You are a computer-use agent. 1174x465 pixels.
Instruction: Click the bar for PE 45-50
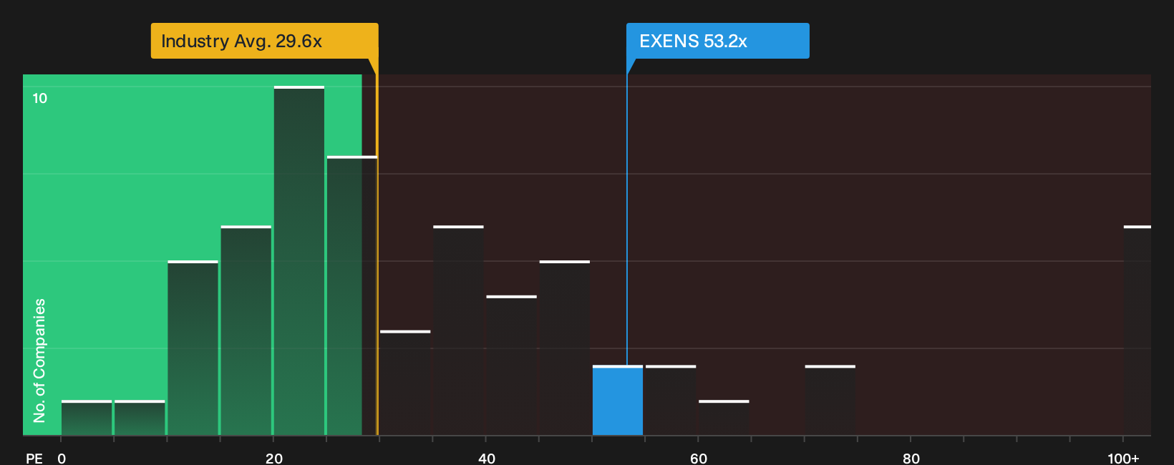pyautogui.click(x=565, y=348)
